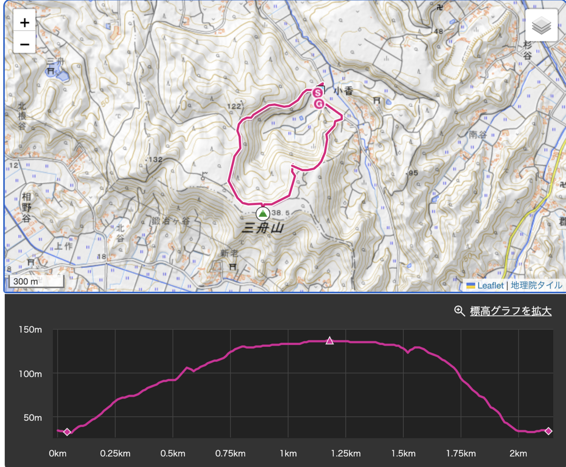Open the map layers control
Viewport: 566px width, 467px height.
click(x=541, y=26)
